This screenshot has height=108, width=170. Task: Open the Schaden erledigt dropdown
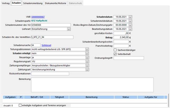[87, 53]
